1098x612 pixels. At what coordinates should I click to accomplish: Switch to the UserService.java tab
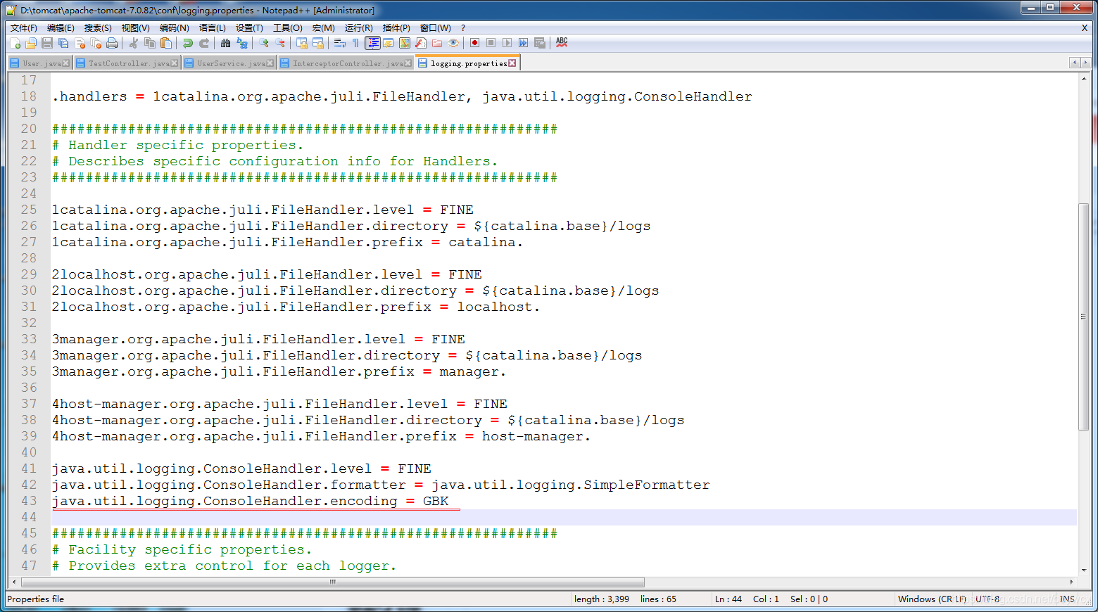click(x=229, y=63)
